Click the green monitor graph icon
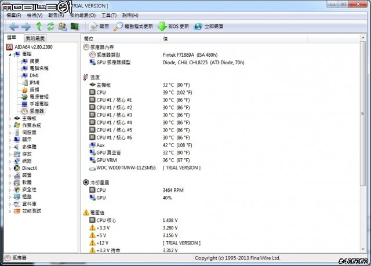Screen dimensions: 371x266 75,27
